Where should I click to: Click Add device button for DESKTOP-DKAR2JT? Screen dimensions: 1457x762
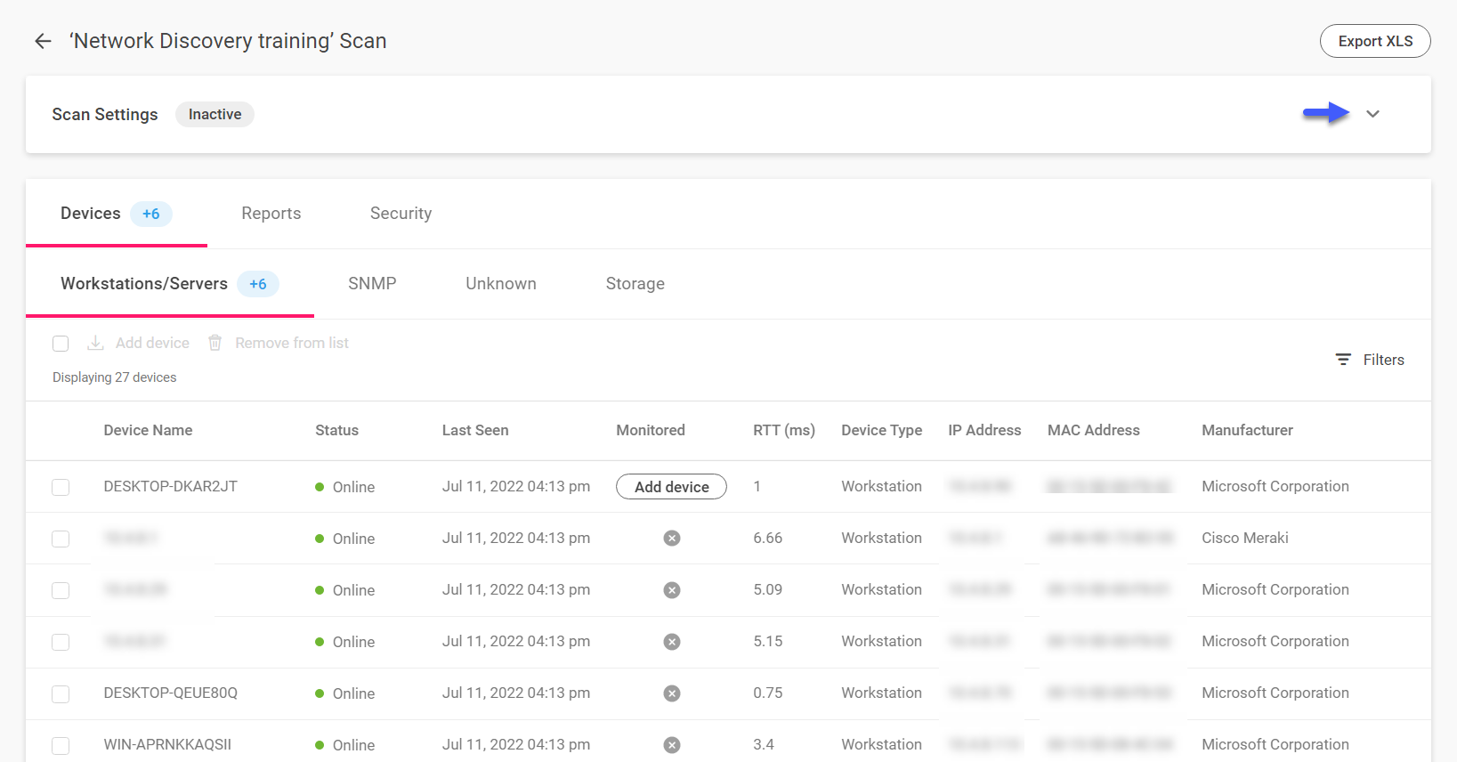pyautogui.click(x=672, y=487)
